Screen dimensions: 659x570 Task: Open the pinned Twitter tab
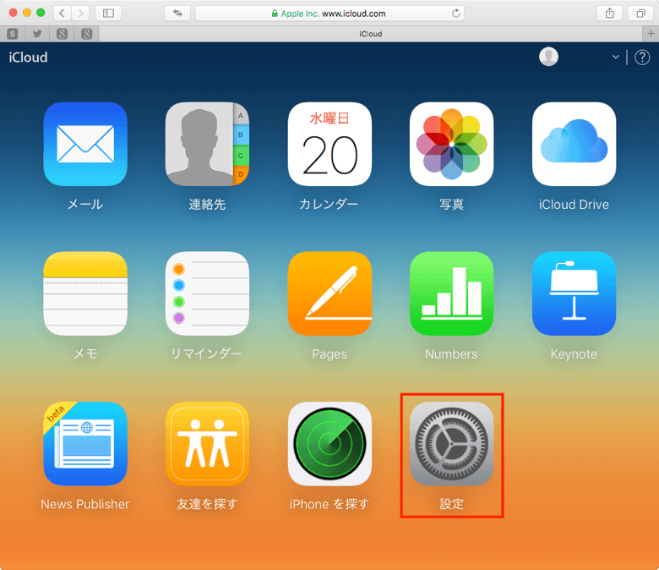coord(37,34)
